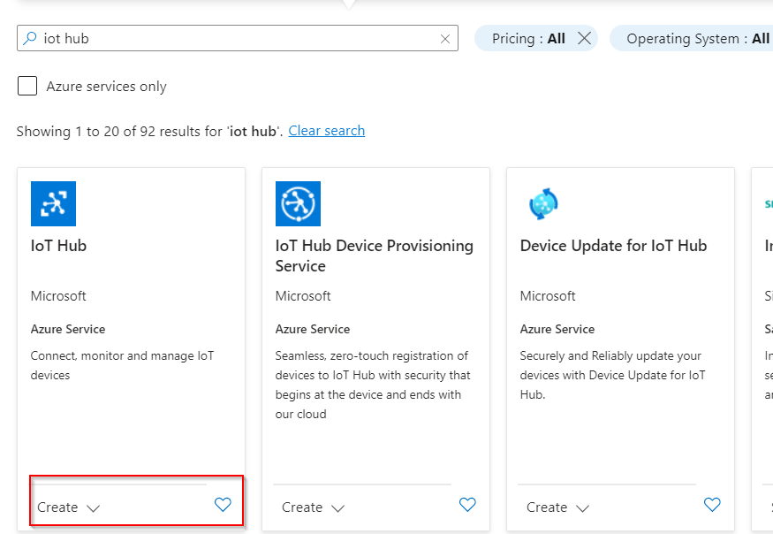This screenshot has width=773, height=534.
Task: Favorite Device Update for IoT Hub heart icon
Action: pos(712,505)
